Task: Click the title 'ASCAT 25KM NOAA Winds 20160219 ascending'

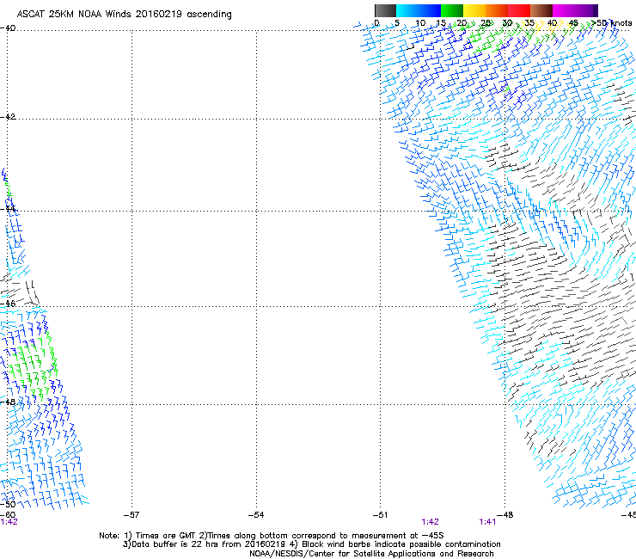Action: click(x=124, y=15)
